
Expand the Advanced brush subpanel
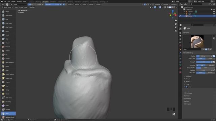click(x=188, y=76)
